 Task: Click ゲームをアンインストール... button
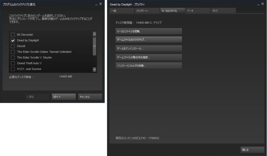click(x=149, y=49)
